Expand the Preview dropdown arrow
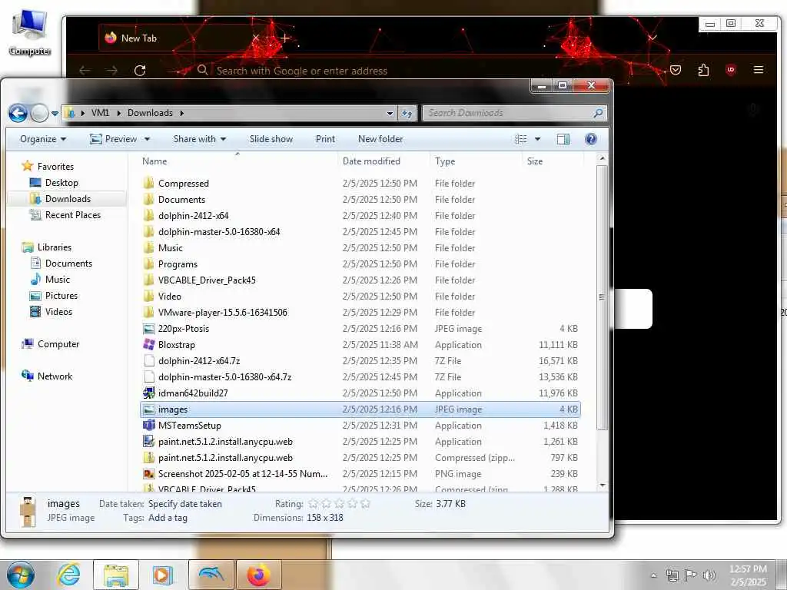 147,139
